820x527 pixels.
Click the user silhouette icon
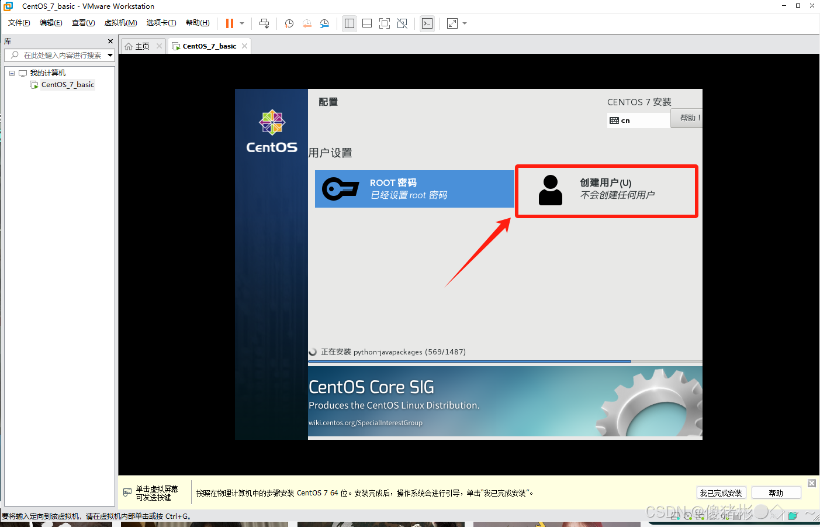pyautogui.click(x=551, y=190)
